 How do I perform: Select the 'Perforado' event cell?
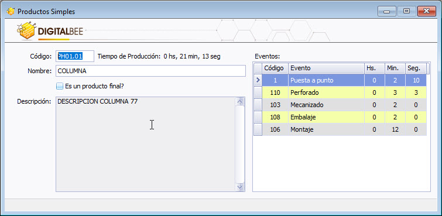click(x=326, y=92)
